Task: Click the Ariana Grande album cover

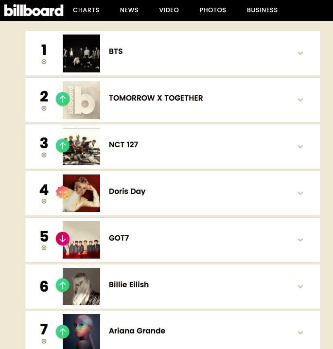Action: [81, 332]
